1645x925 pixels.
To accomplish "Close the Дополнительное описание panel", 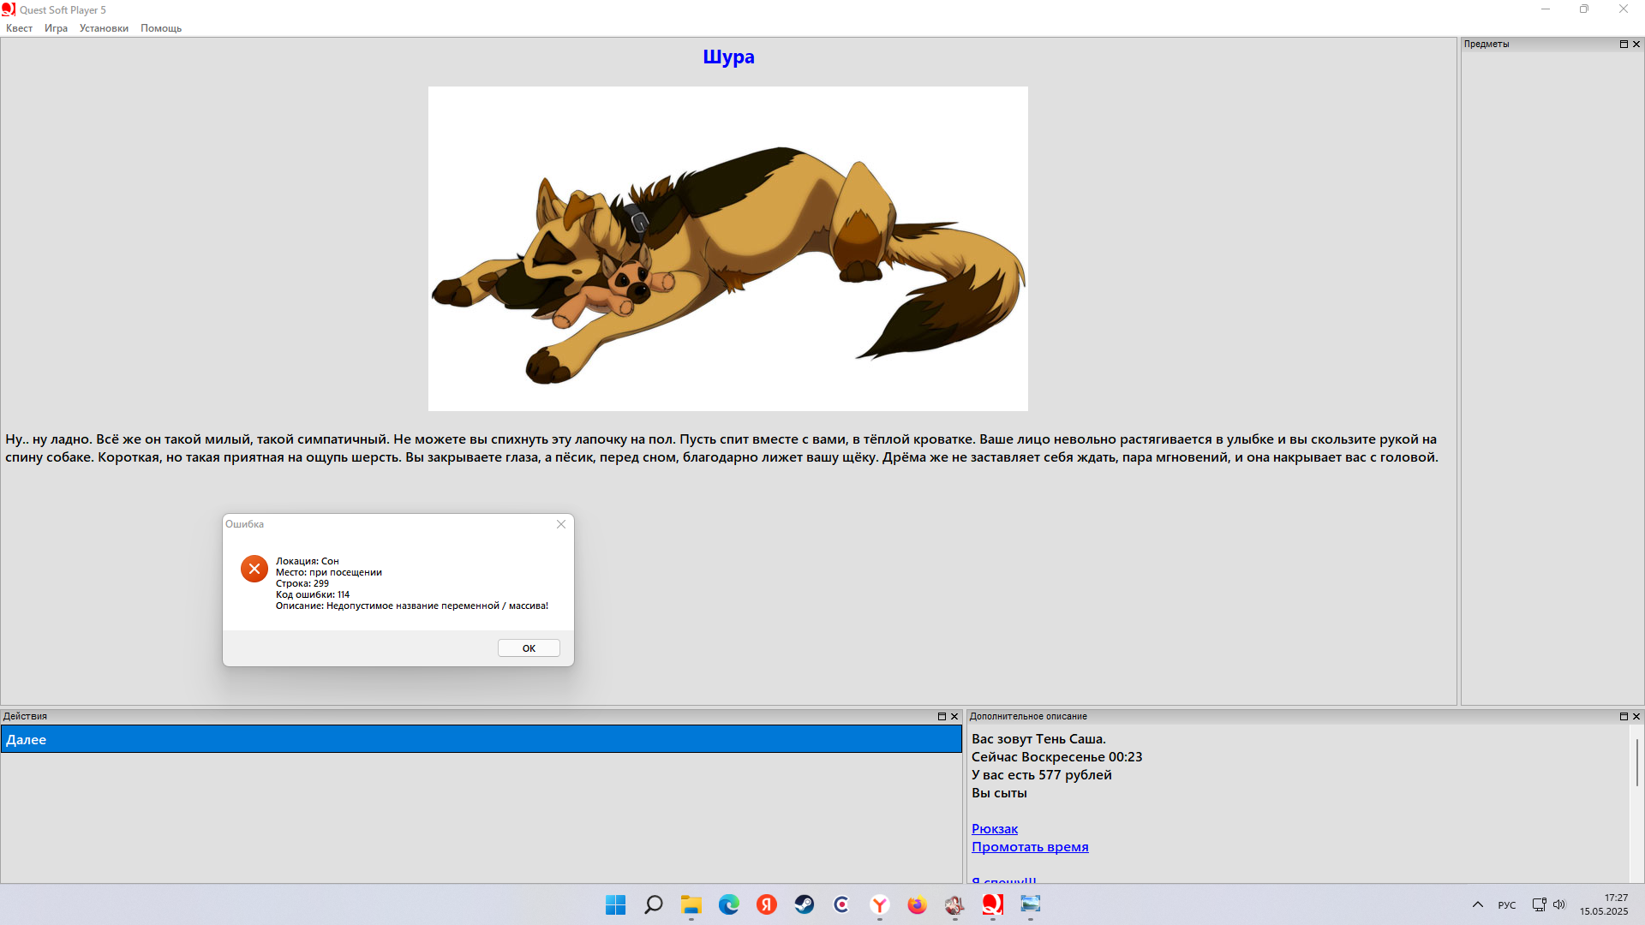I will coord(1636,716).
